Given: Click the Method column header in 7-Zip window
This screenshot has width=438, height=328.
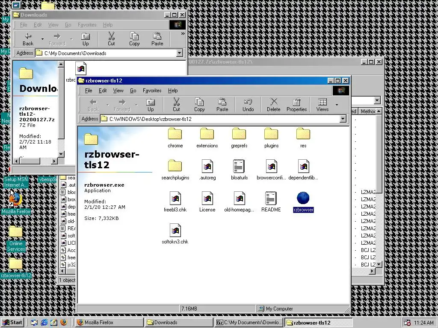Looking at the screenshot, I should [367, 111].
